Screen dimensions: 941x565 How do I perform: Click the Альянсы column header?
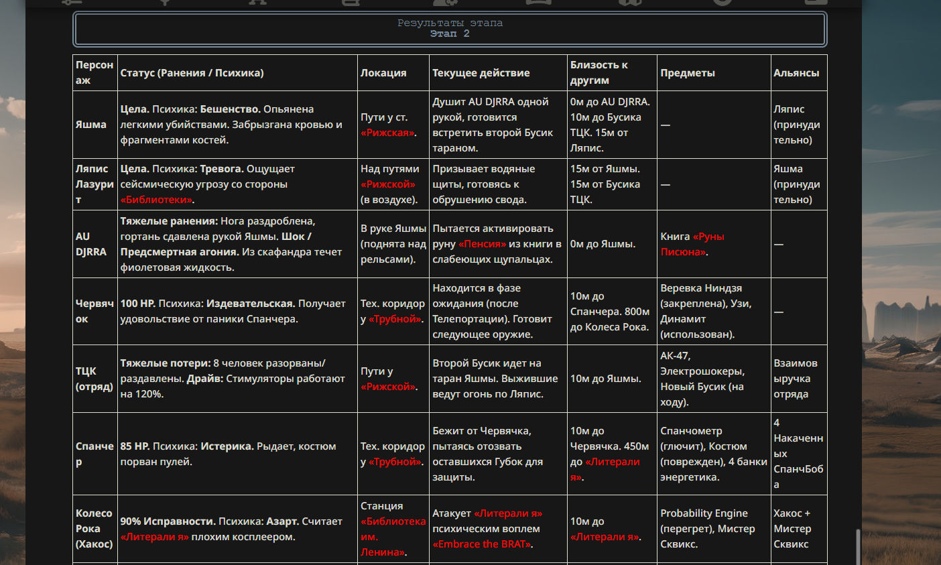[796, 73]
